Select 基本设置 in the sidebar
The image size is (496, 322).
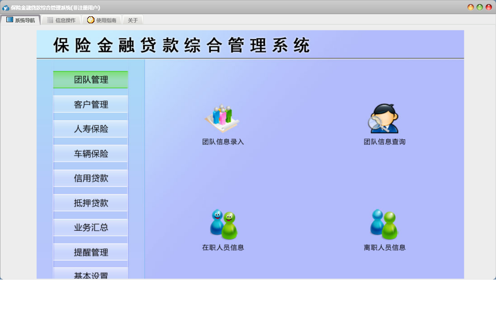[x=90, y=274]
